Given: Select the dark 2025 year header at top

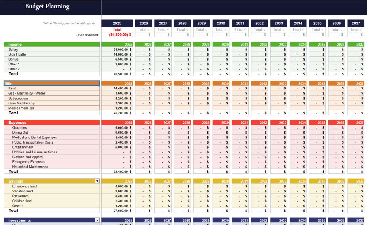Looking at the screenshot, I should click(x=117, y=23).
